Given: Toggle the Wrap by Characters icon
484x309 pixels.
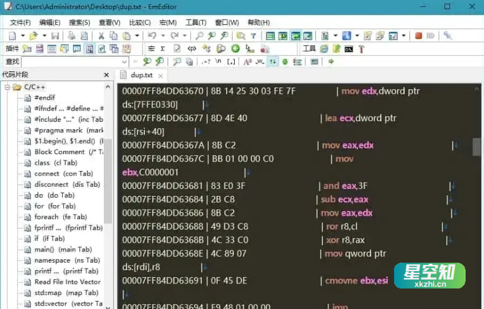Looking at the screenshot, I should tap(283, 36).
